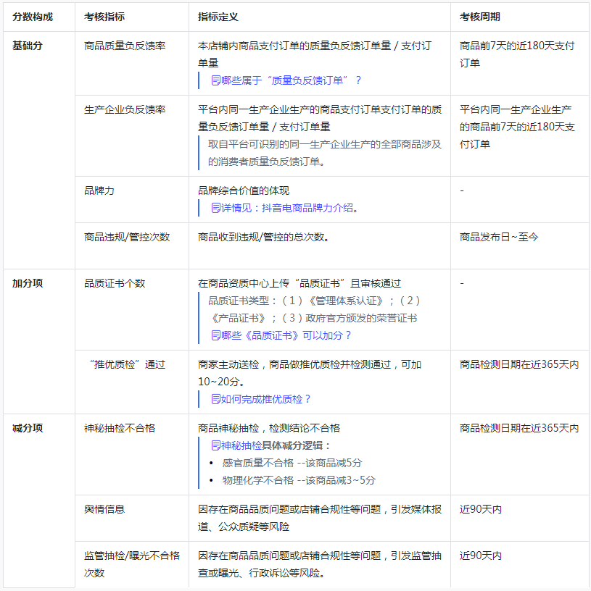Click the document icon before 质量负反馈订单 link
The image size is (591, 591).
pyautogui.click(x=215, y=79)
